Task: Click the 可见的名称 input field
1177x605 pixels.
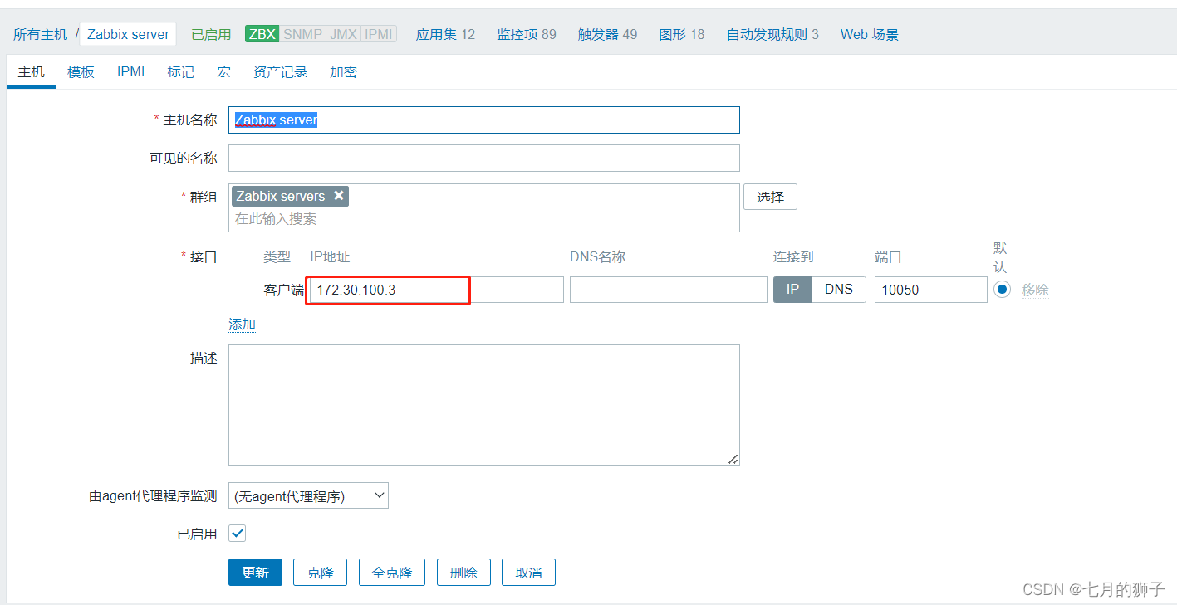Action: click(483, 159)
